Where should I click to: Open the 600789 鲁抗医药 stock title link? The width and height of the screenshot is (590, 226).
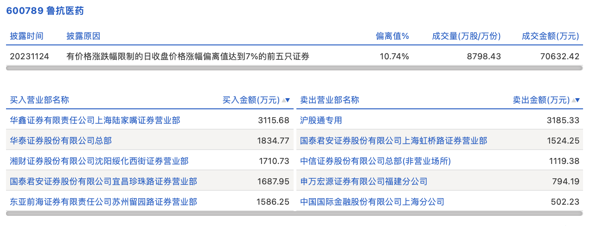click(45, 11)
